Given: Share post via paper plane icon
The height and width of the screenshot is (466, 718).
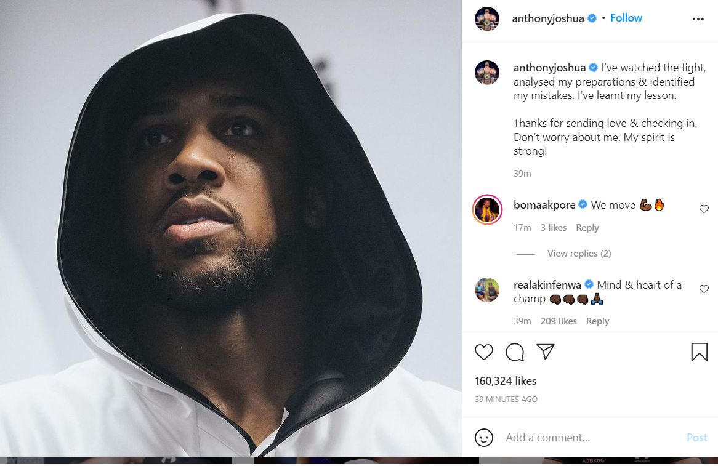Looking at the screenshot, I should [546, 352].
